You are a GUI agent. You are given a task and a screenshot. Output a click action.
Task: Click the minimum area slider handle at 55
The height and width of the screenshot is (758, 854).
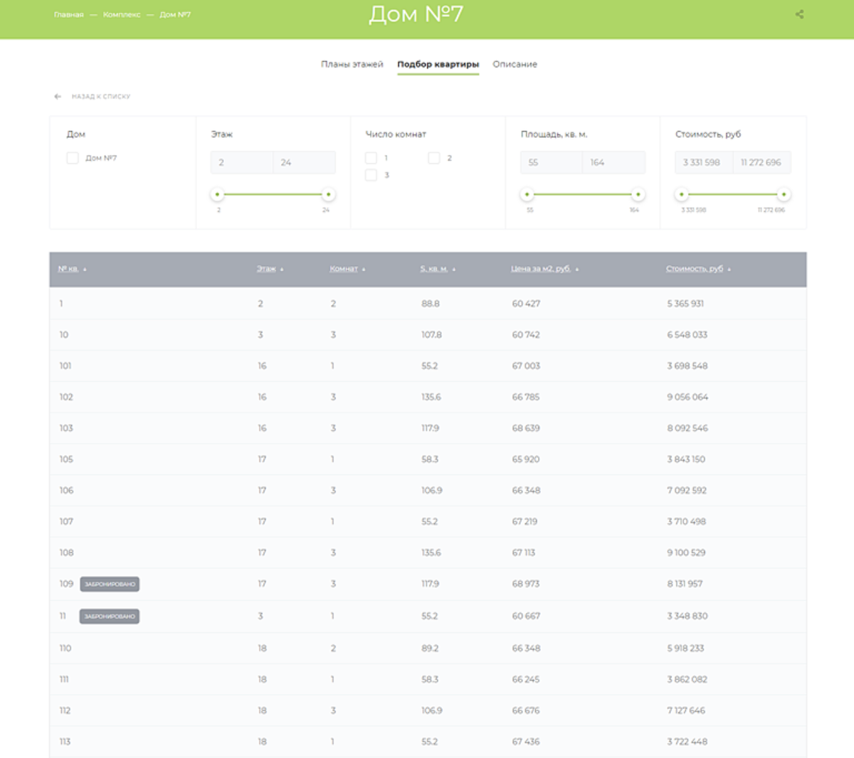tap(527, 194)
